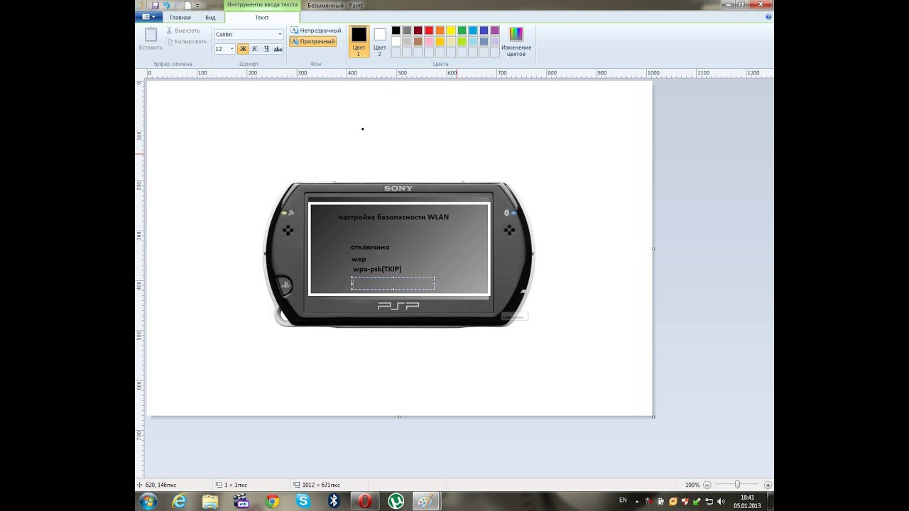Select Прозрачный transparent background option

tap(313, 41)
